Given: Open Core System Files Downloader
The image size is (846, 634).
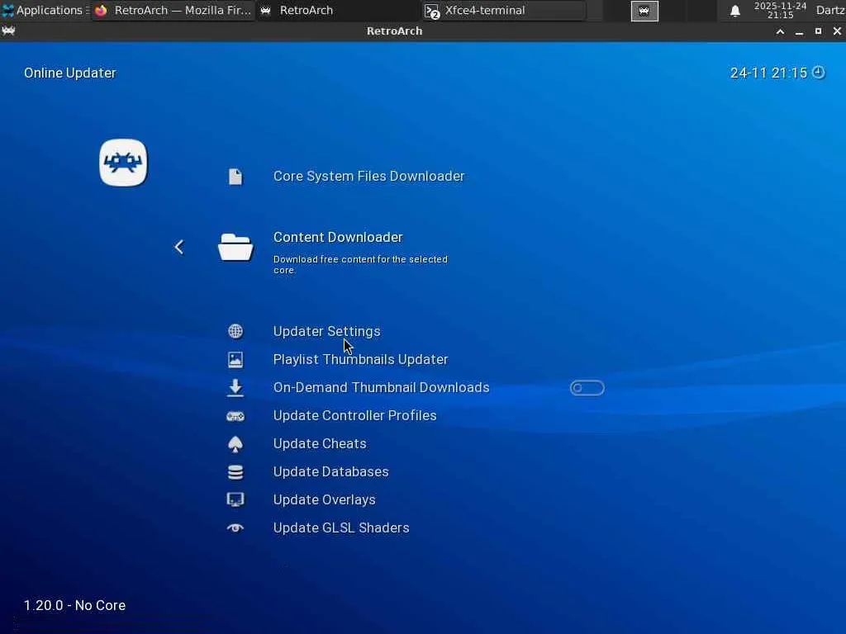Looking at the screenshot, I should point(369,177).
